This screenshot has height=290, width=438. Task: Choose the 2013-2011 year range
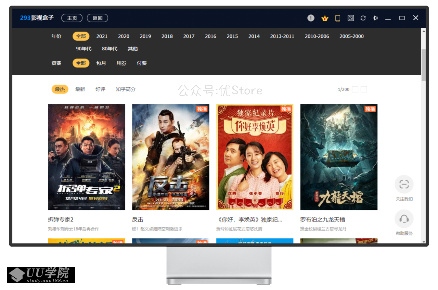click(282, 36)
